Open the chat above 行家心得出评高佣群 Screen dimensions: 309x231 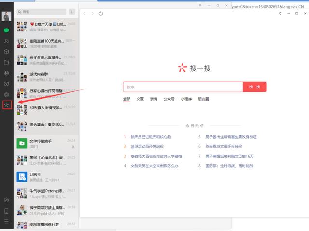pos(46,77)
